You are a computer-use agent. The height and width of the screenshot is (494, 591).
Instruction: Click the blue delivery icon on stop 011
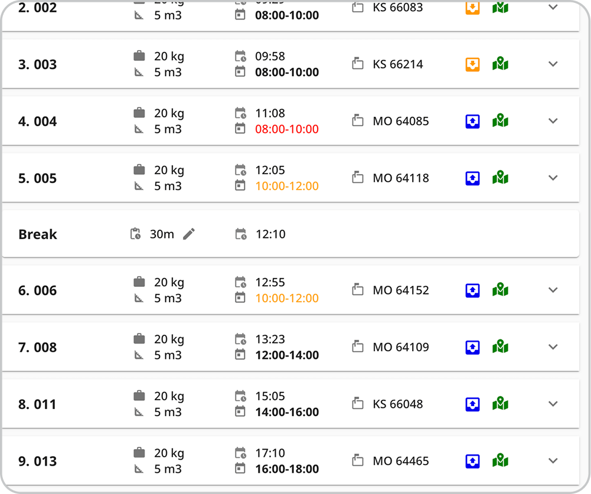472,404
